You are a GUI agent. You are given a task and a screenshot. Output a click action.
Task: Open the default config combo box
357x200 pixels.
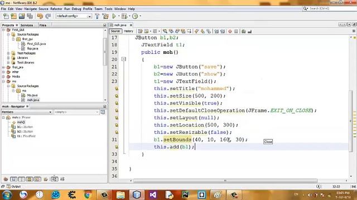[x=74, y=16]
